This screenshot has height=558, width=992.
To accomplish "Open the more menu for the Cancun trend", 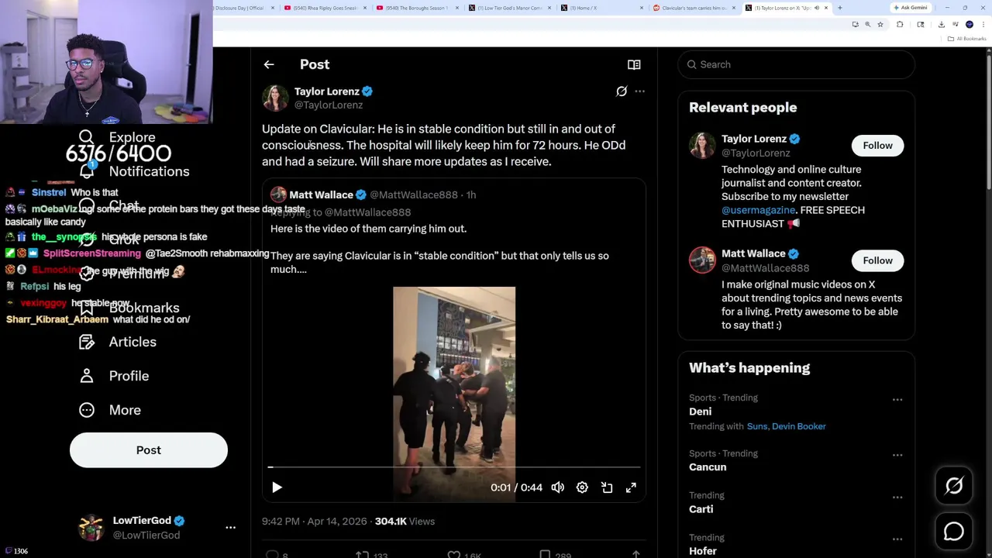I will point(897,456).
